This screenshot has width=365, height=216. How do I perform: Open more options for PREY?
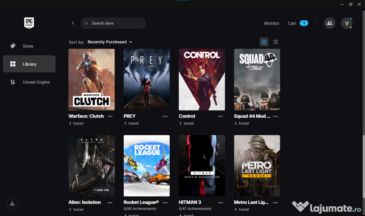[x=165, y=116]
